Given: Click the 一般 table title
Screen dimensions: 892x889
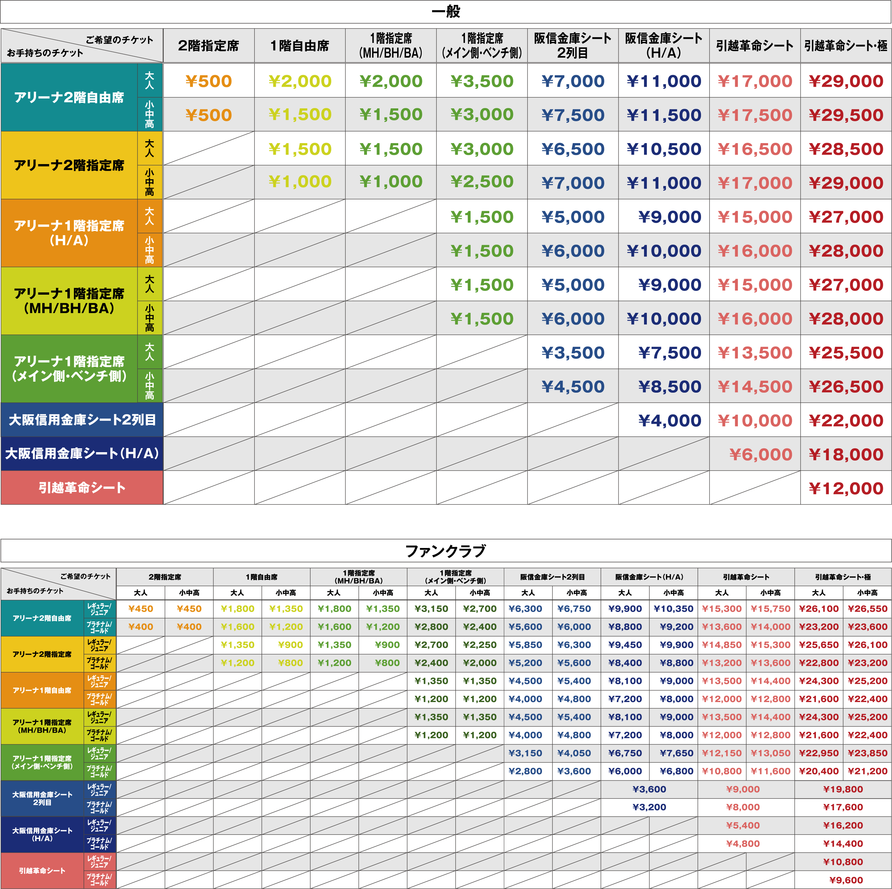Looking at the screenshot, I should coord(446,12).
